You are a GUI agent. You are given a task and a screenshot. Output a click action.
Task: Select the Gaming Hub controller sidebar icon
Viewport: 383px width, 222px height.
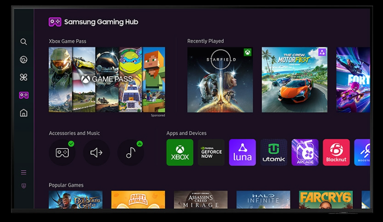coord(23,95)
